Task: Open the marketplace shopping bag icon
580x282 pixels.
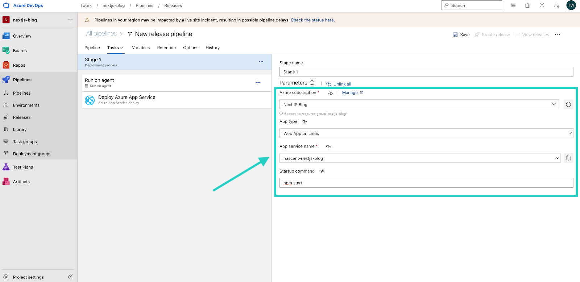Action: pyautogui.click(x=527, y=5)
